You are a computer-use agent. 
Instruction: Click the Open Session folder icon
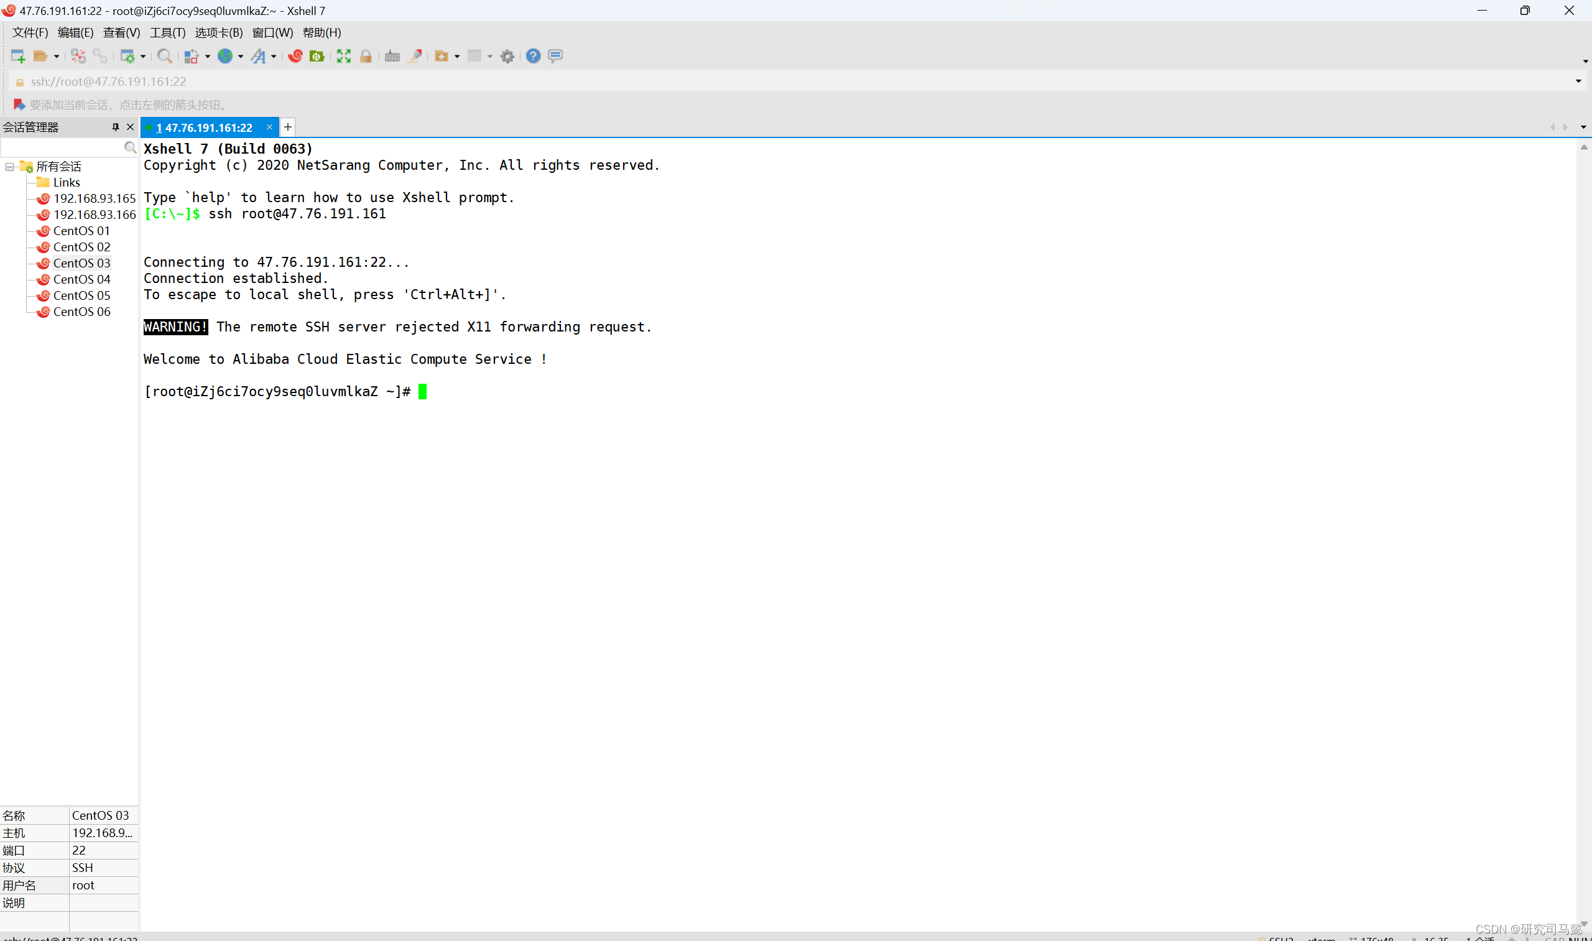40,57
